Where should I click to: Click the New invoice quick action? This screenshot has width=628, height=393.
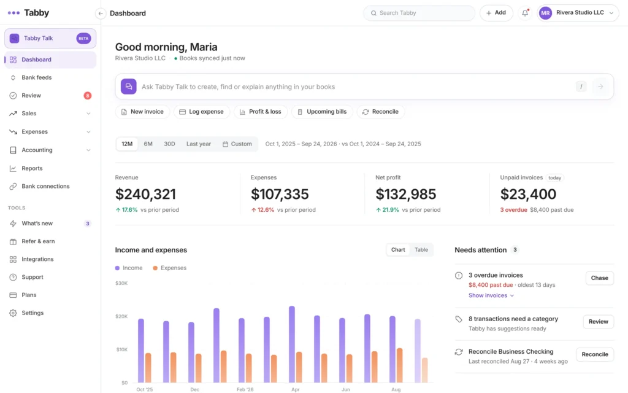pos(142,112)
